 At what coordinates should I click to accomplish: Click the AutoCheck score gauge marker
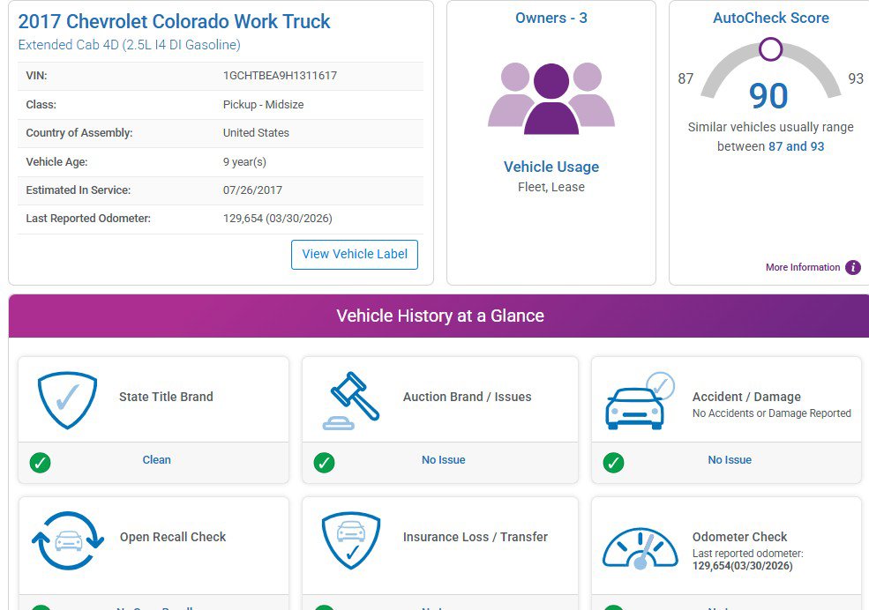pos(770,49)
